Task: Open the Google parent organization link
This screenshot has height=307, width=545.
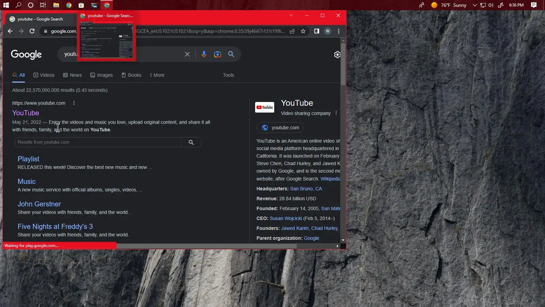Action: [311, 238]
